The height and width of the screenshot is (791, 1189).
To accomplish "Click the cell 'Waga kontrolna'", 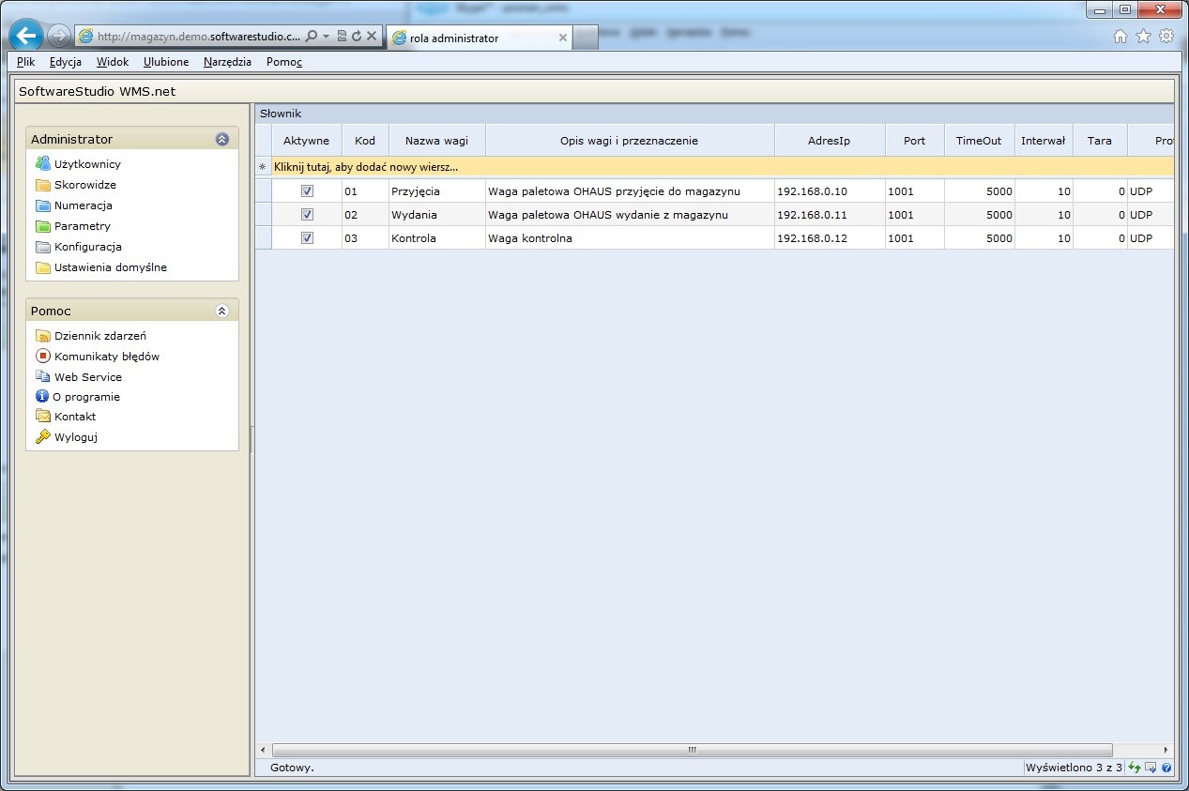I will (x=630, y=237).
